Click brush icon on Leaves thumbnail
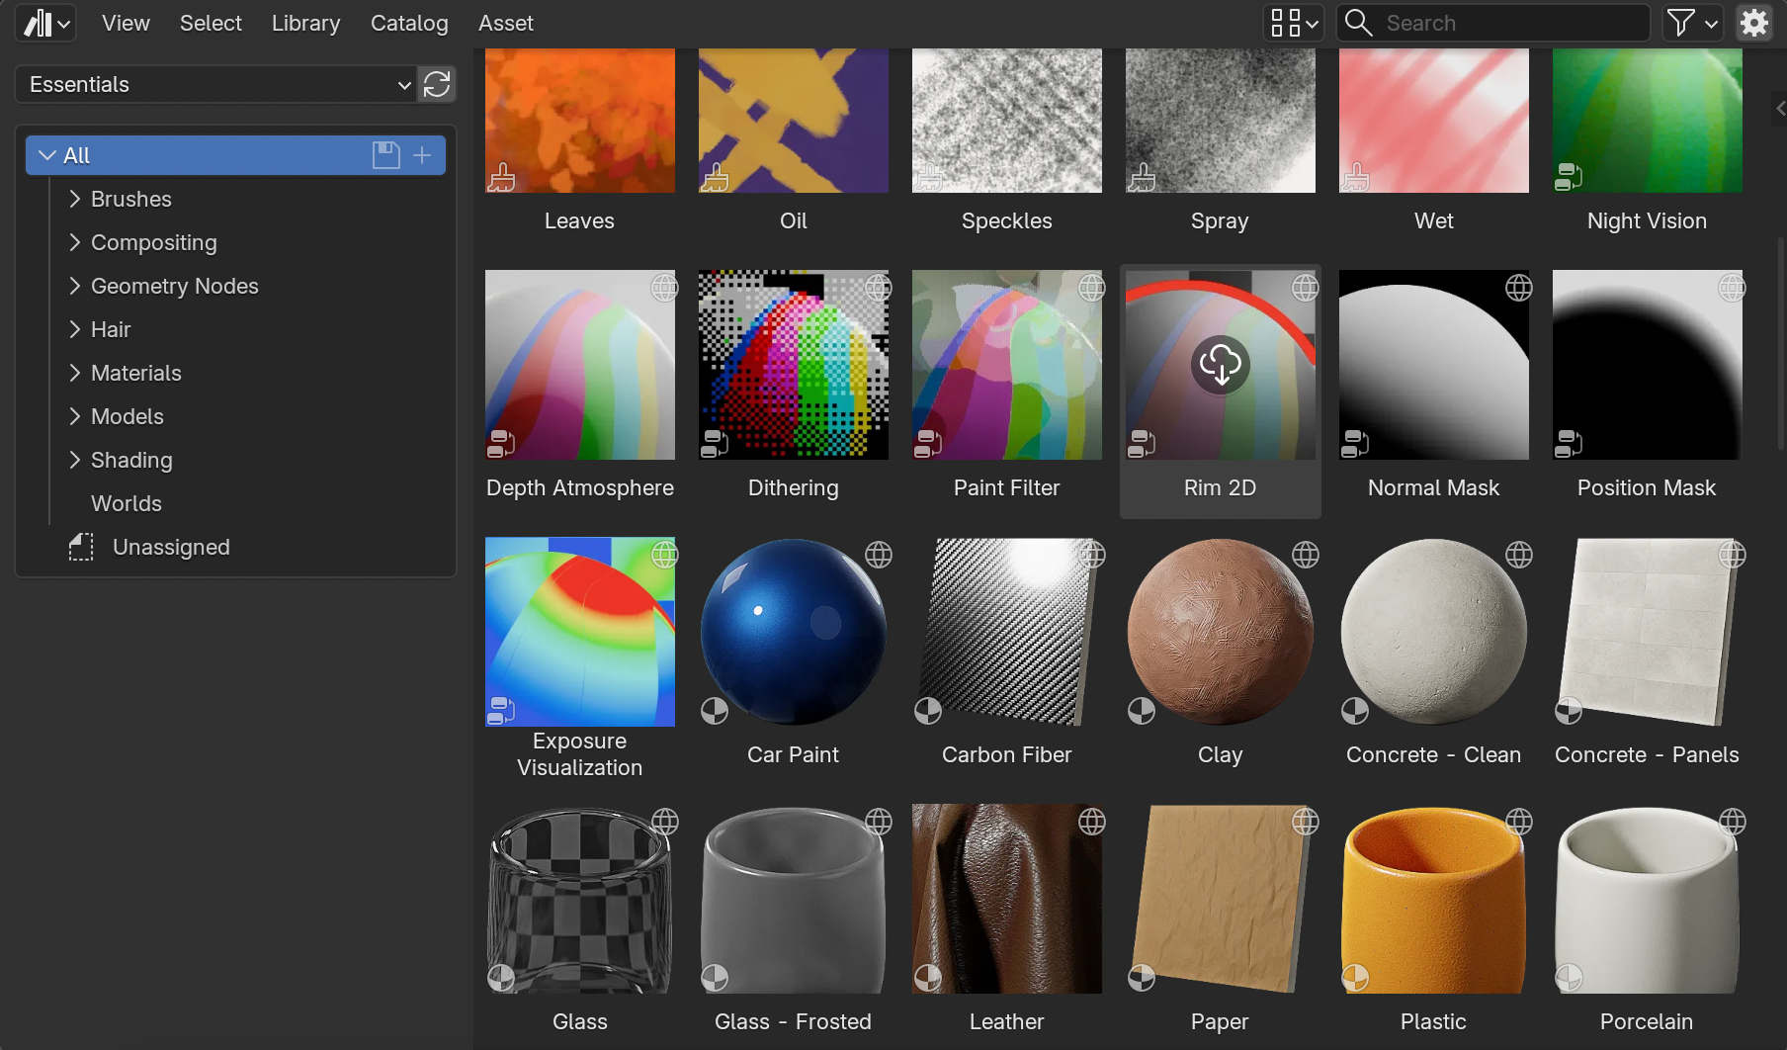This screenshot has width=1787, height=1050. [x=501, y=177]
